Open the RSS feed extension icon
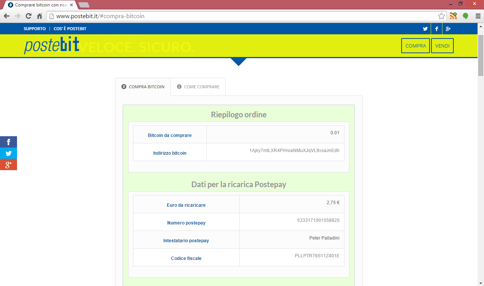Screen dimensions: 484x286 (x=453, y=16)
